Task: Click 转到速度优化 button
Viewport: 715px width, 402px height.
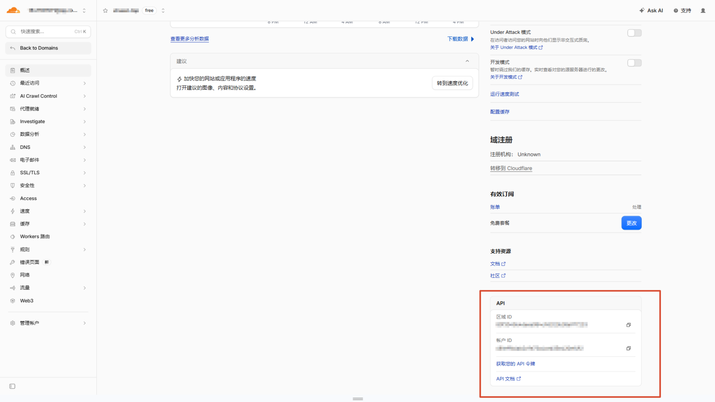Action: (452, 83)
